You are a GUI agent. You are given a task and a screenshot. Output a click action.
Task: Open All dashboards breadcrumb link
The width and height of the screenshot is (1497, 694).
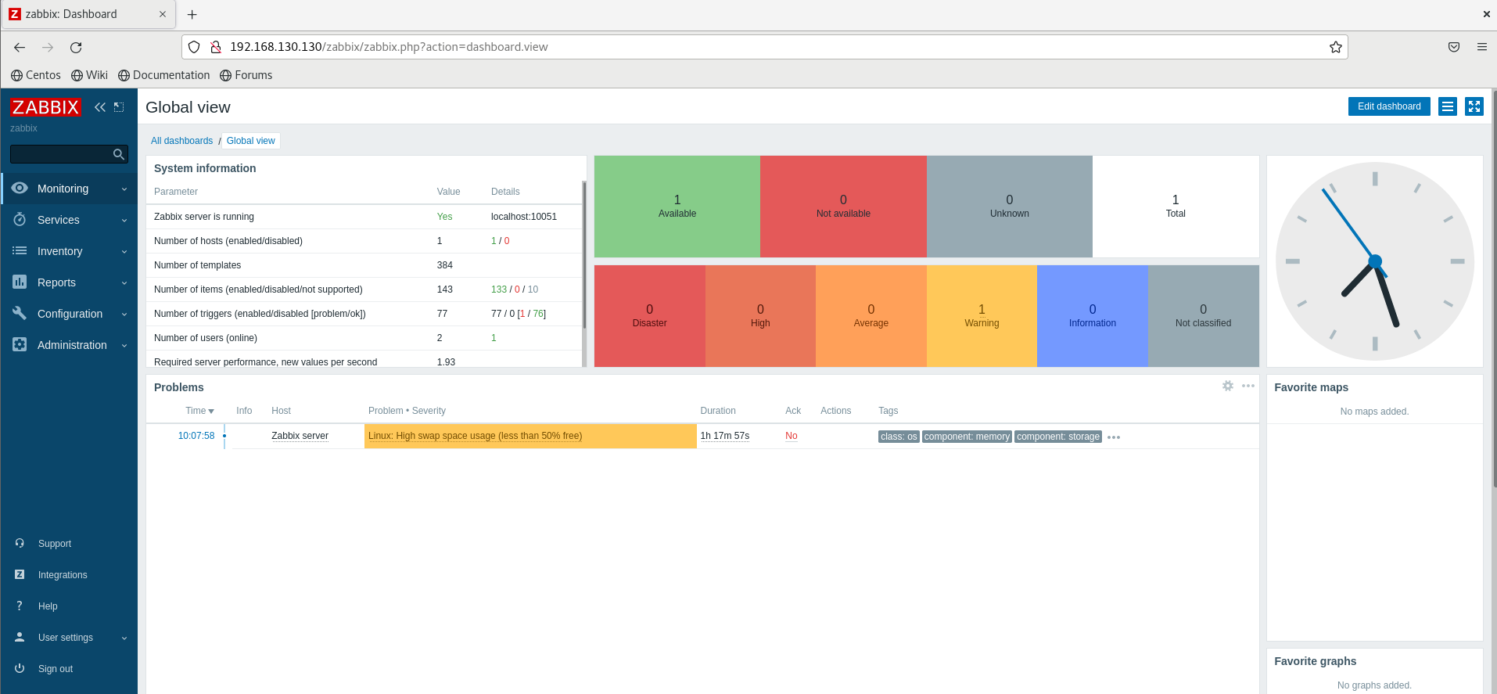point(181,141)
